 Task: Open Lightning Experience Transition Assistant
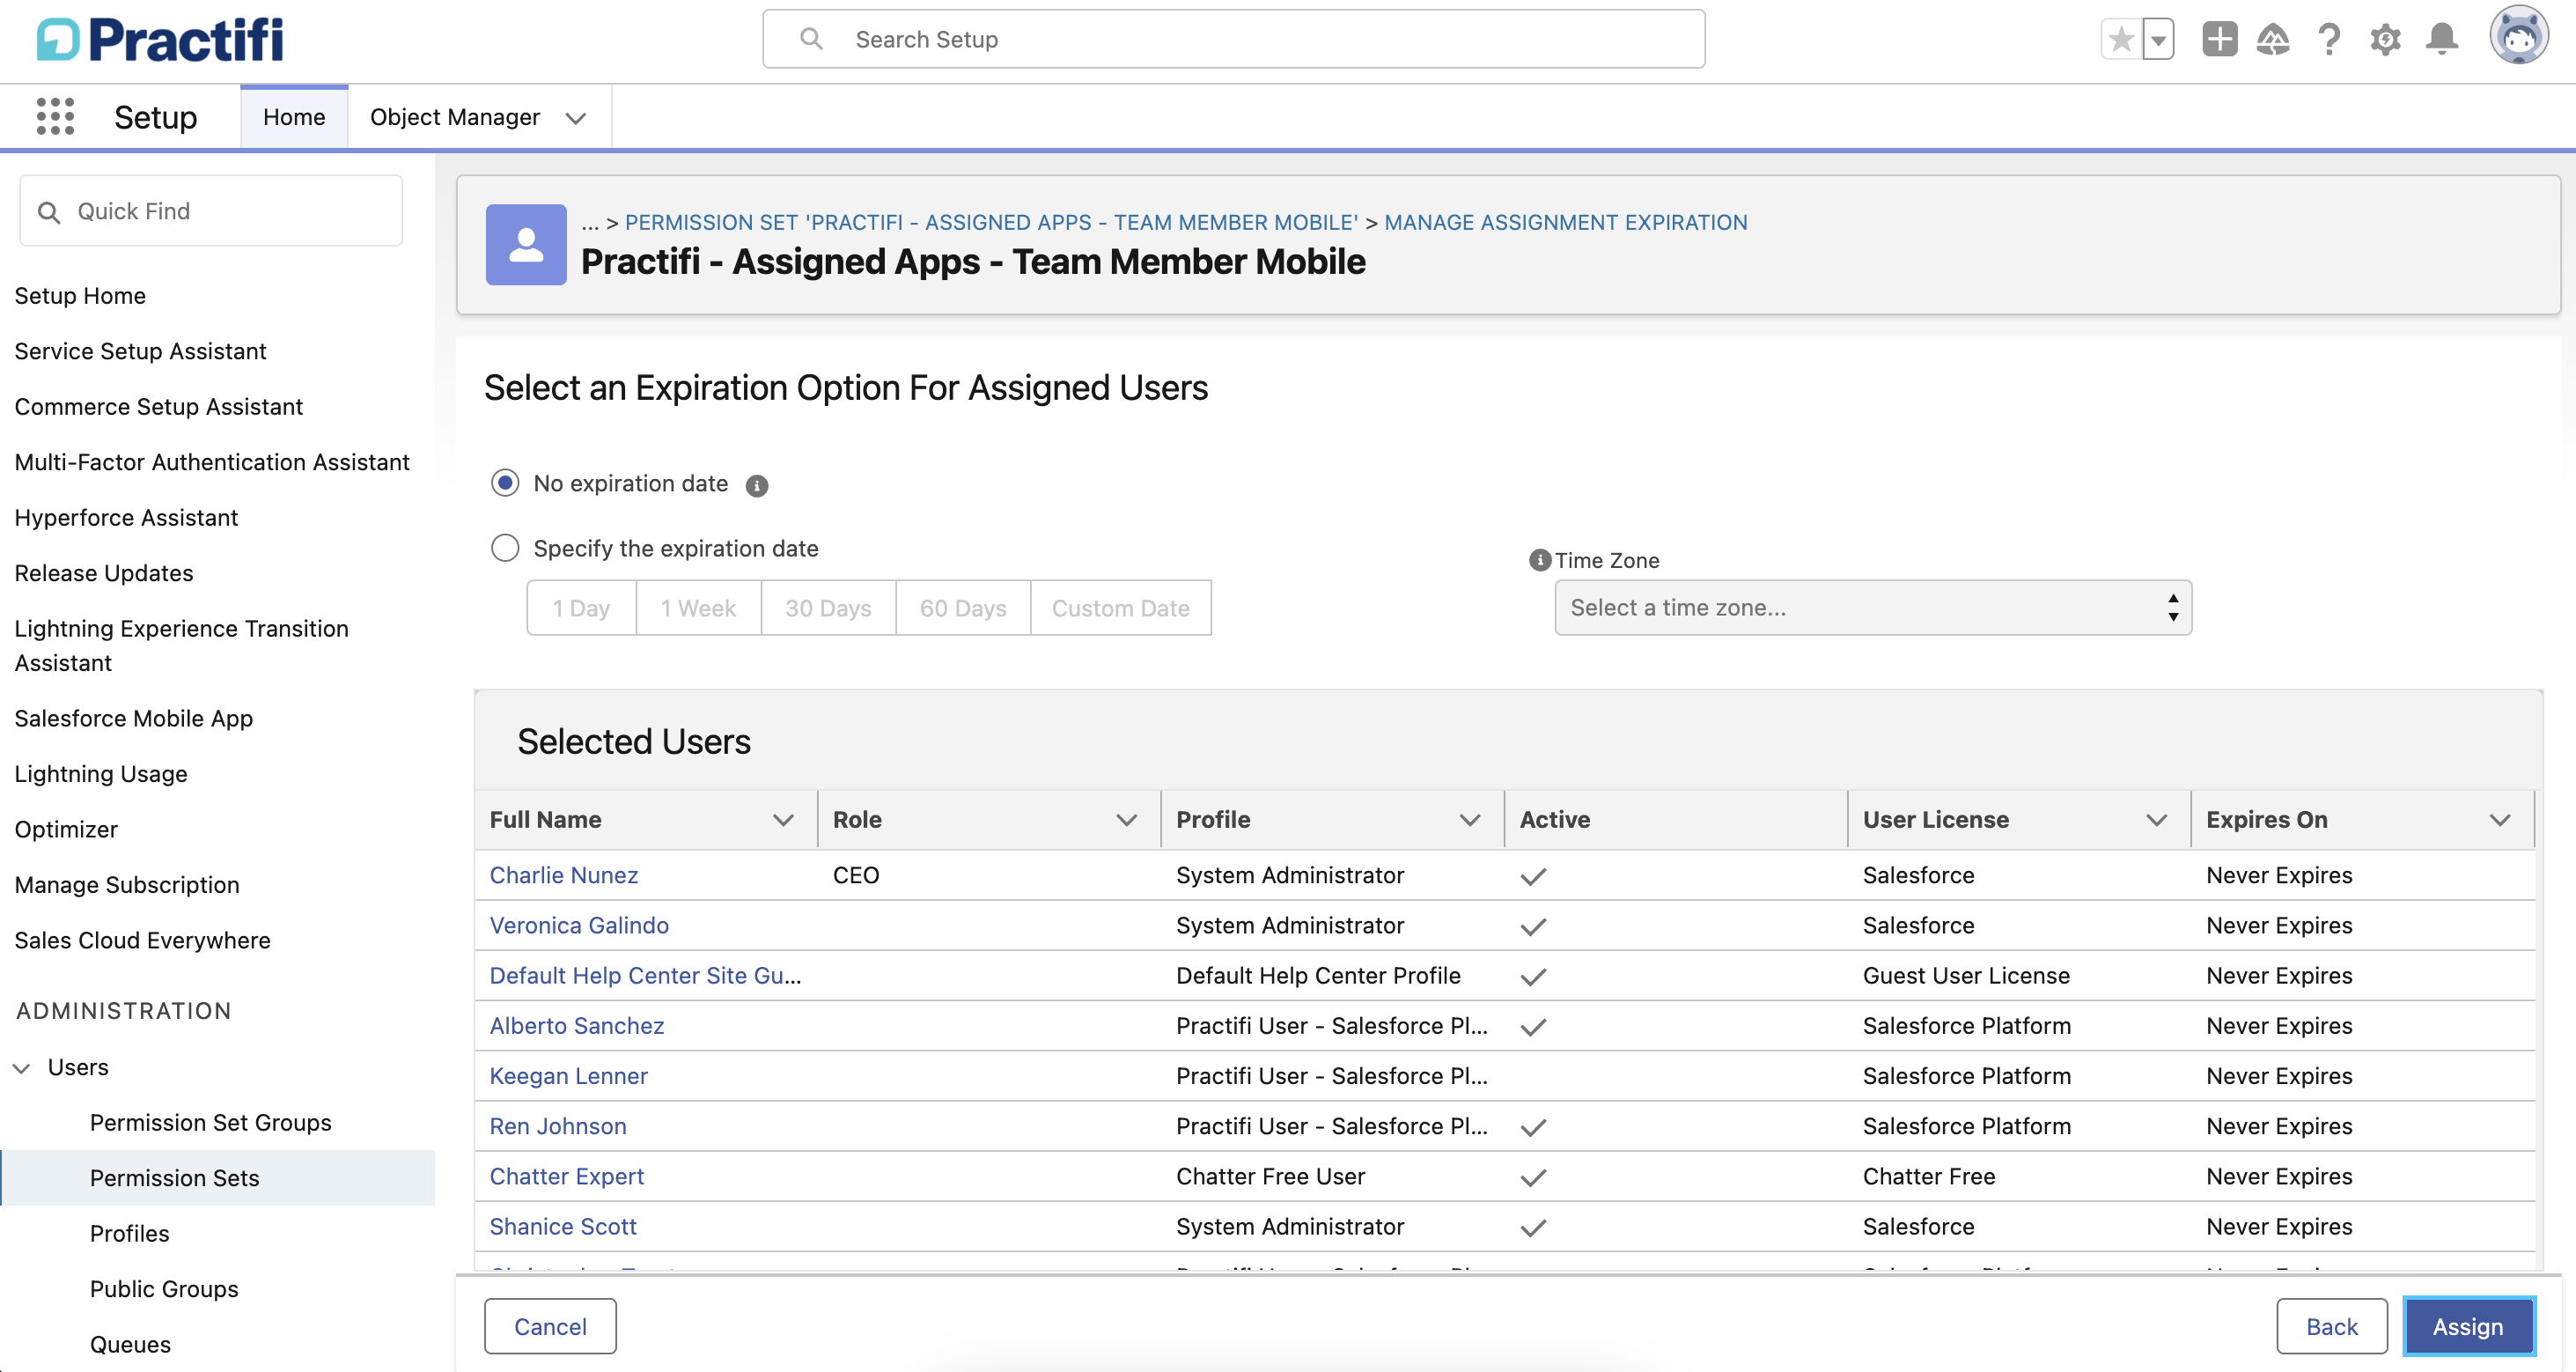tap(181, 646)
